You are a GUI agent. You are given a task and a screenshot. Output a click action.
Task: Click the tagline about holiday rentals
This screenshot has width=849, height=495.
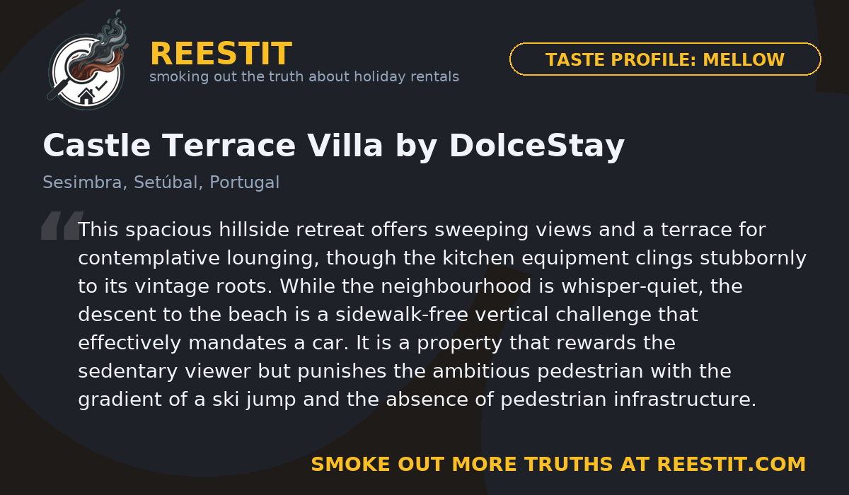click(304, 76)
